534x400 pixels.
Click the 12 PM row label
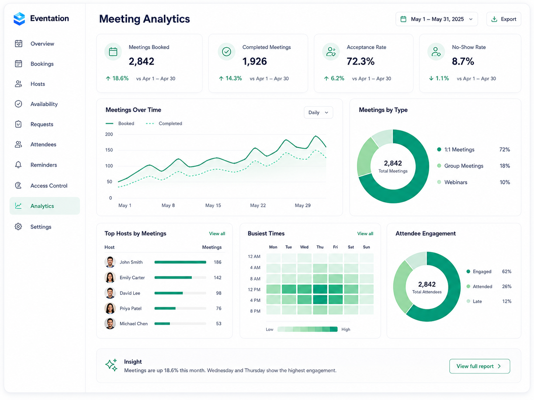[254, 290]
